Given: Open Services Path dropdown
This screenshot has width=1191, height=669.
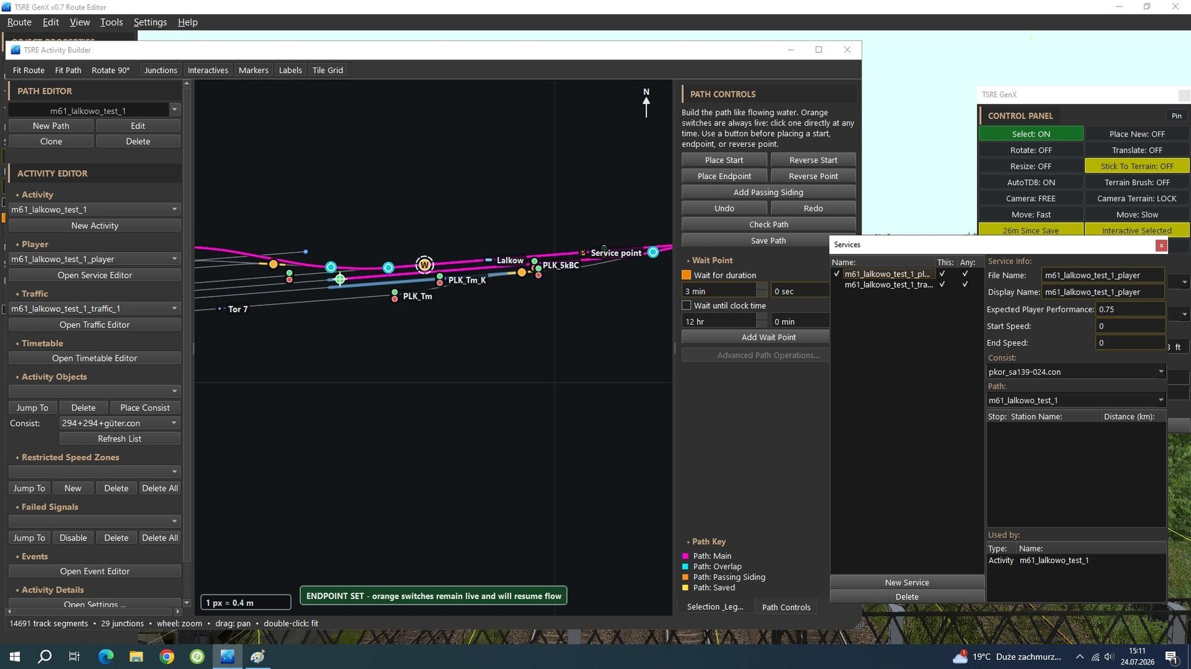Looking at the screenshot, I should pyautogui.click(x=1076, y=400).
